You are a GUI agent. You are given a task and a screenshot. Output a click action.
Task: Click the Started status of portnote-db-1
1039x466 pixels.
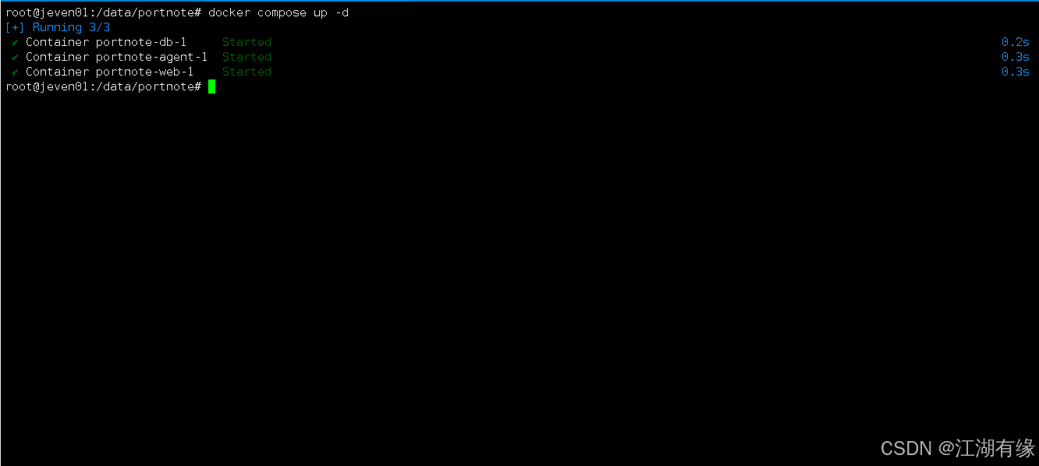pyautogui.click(x=246, y=42)
